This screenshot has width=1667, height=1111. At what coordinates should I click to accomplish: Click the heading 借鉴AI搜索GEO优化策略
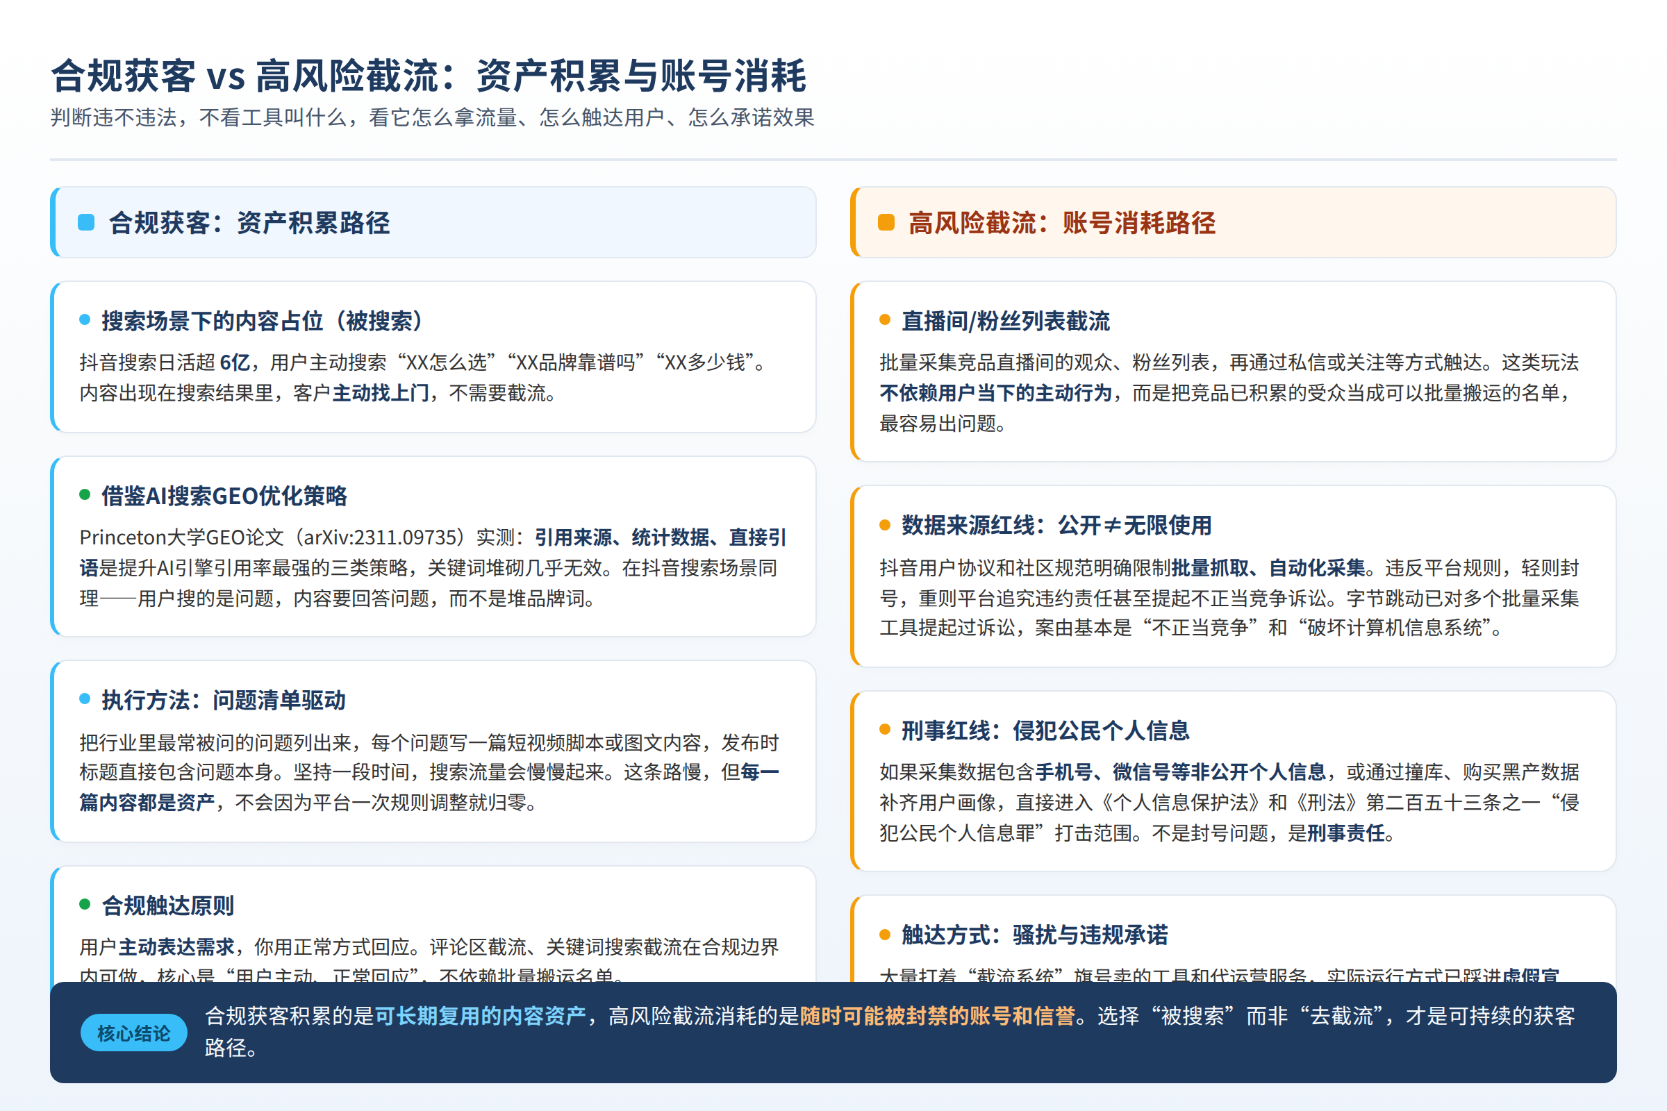click(x=224, y=496)
